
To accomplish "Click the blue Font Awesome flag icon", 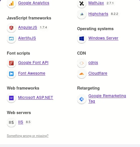I will click(11, 74).
